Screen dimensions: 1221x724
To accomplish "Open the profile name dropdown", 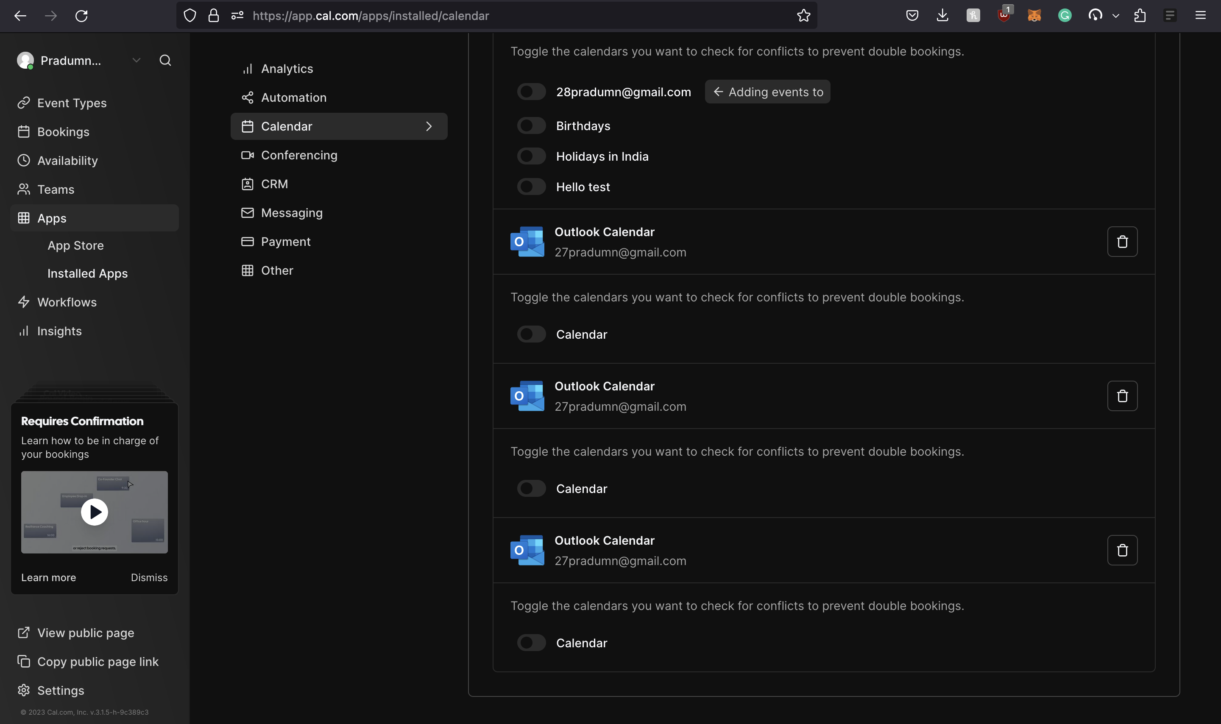I will click(x=136, y=59).
